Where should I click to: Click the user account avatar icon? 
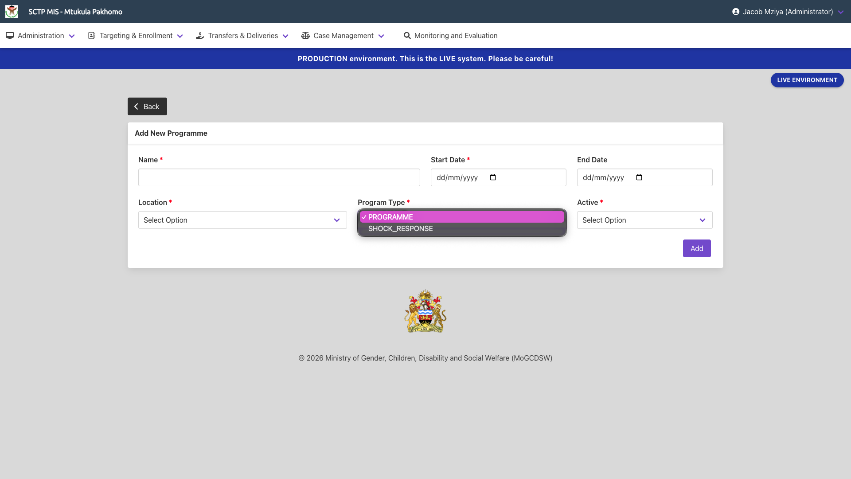736,12
